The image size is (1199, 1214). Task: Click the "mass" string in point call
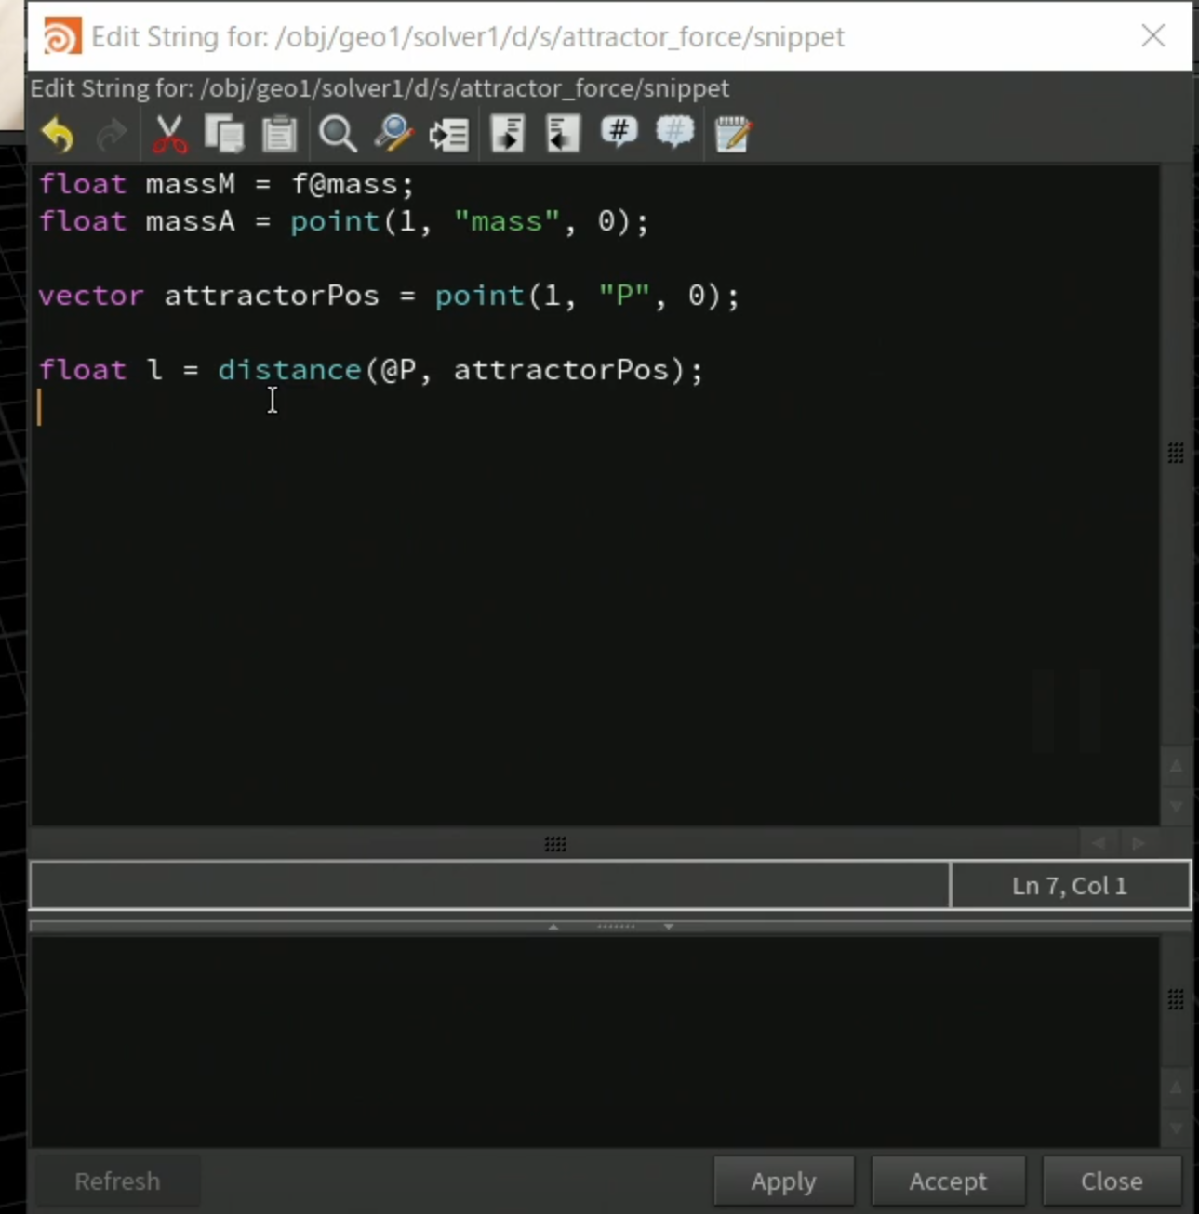[x=507, y=221]
